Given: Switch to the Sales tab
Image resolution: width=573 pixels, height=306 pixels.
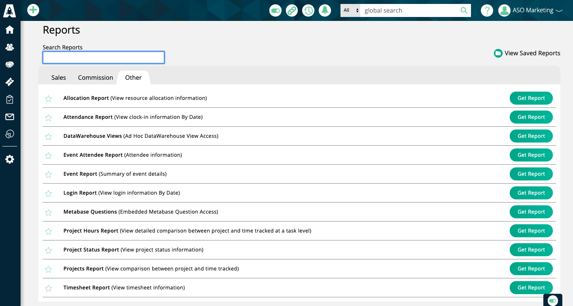Looking at the screenshot, I should 59,77.
